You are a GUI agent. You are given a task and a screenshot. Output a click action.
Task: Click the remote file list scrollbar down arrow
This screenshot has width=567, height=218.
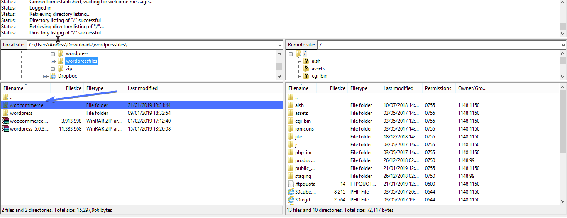(563, 201)
